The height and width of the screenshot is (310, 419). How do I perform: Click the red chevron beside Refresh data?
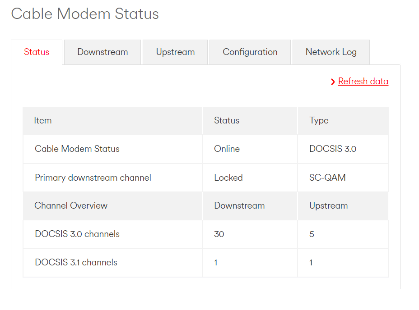(x=333, y=82)
